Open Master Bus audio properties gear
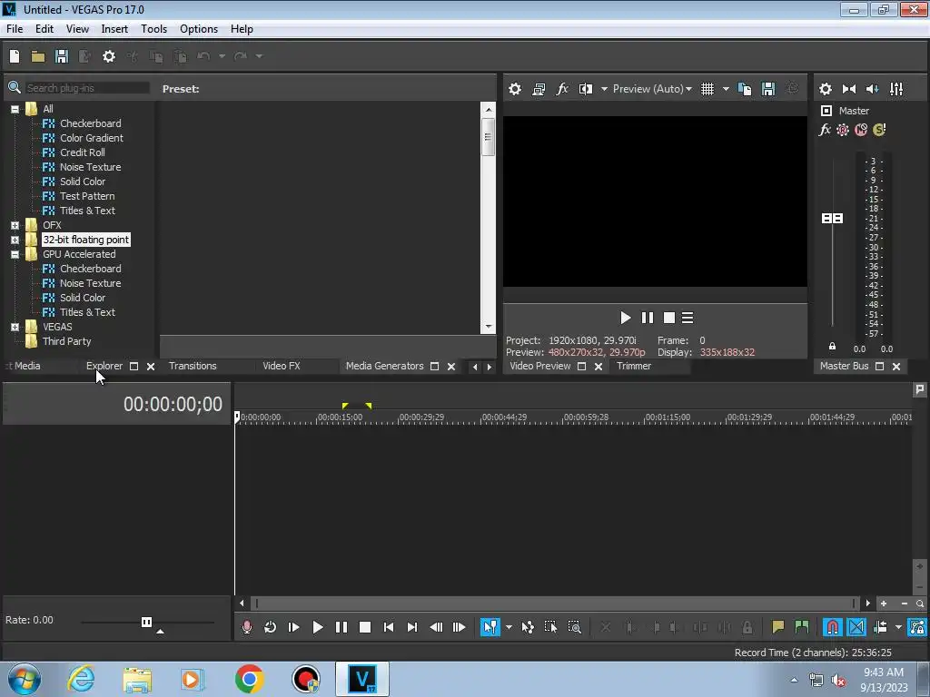Viewport: 930px width, 697px height. tap(825, 89)
